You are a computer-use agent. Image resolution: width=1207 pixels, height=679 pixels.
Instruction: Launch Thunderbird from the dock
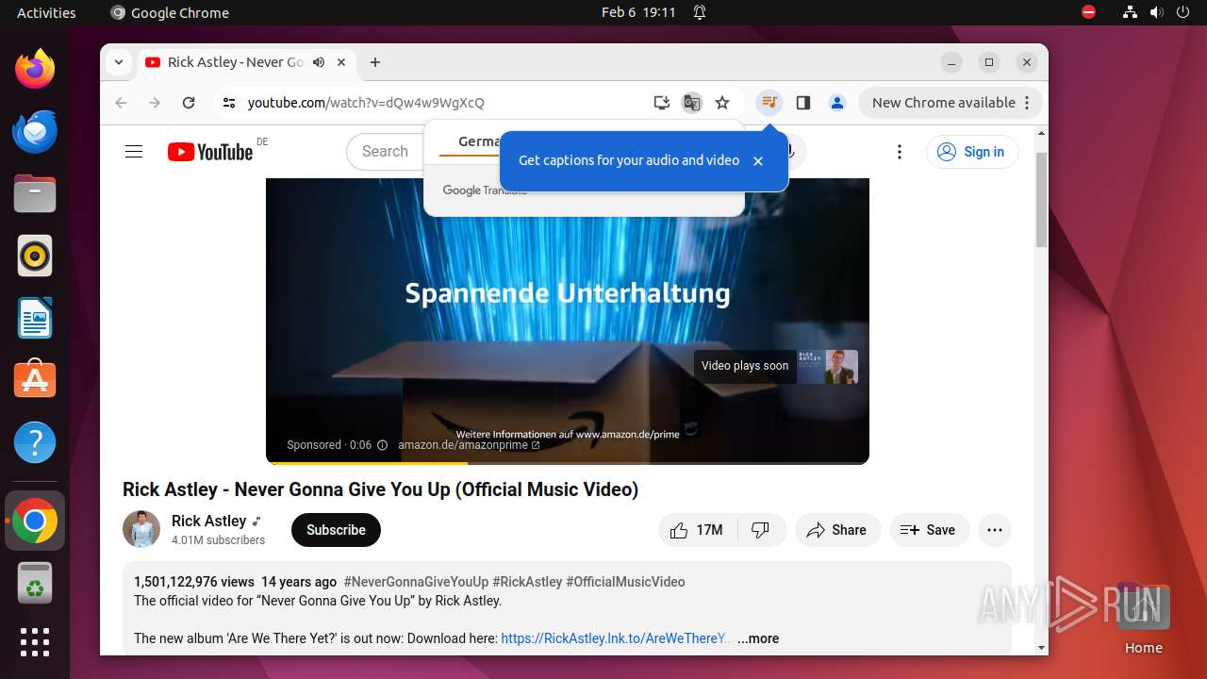pos(35,131)
